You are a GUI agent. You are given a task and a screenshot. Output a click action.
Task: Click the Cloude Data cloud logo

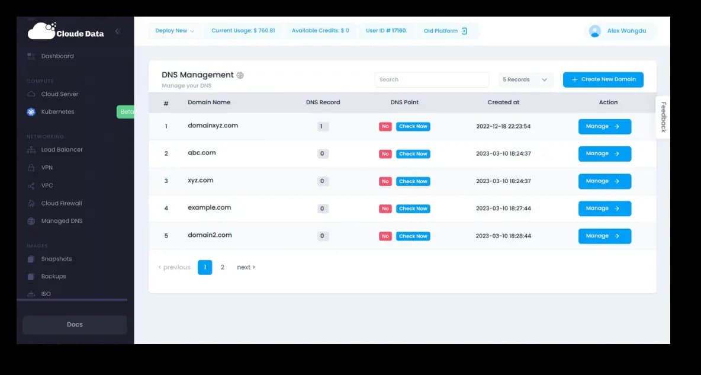pyautogui.click(x=41, y=30)
